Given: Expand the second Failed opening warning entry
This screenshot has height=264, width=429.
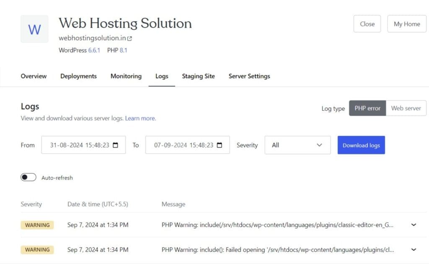Looking at the screenshot, I should click(x=413, y=249).
